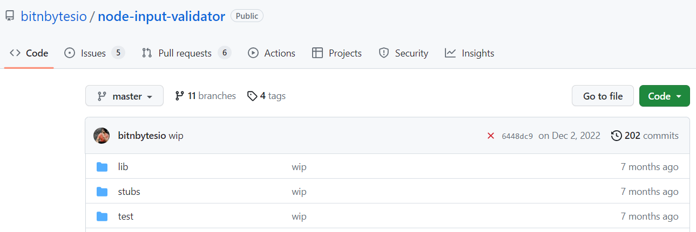Open the Projects tab

[337, 53]
